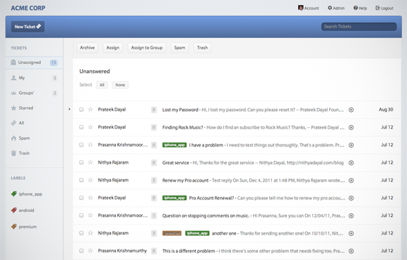
Task: Select None tickets button
Action: (120, 85)
